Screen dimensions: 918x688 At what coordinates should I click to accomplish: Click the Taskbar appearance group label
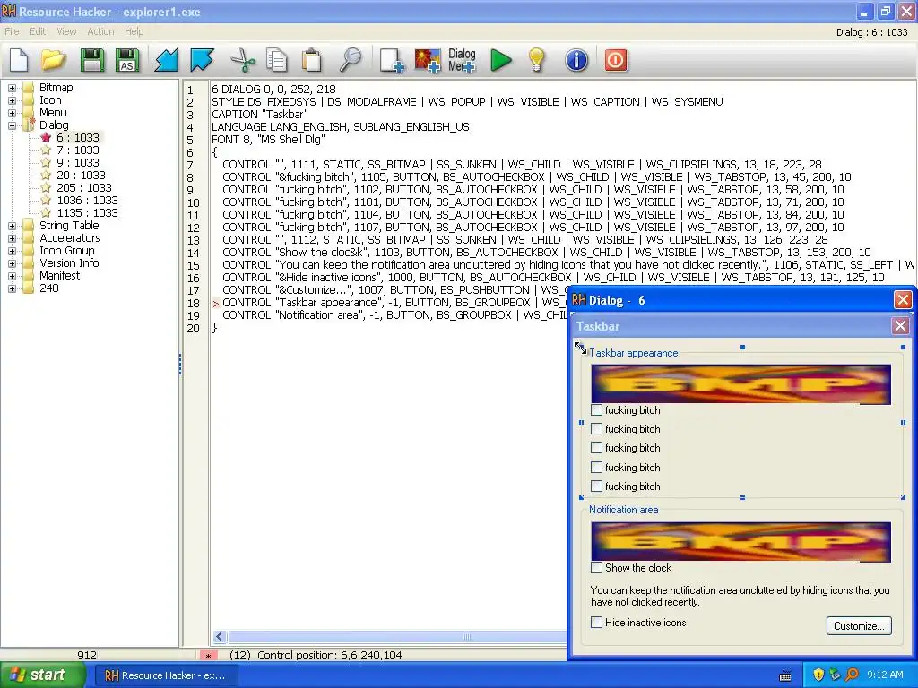click(x=634, y=353)
